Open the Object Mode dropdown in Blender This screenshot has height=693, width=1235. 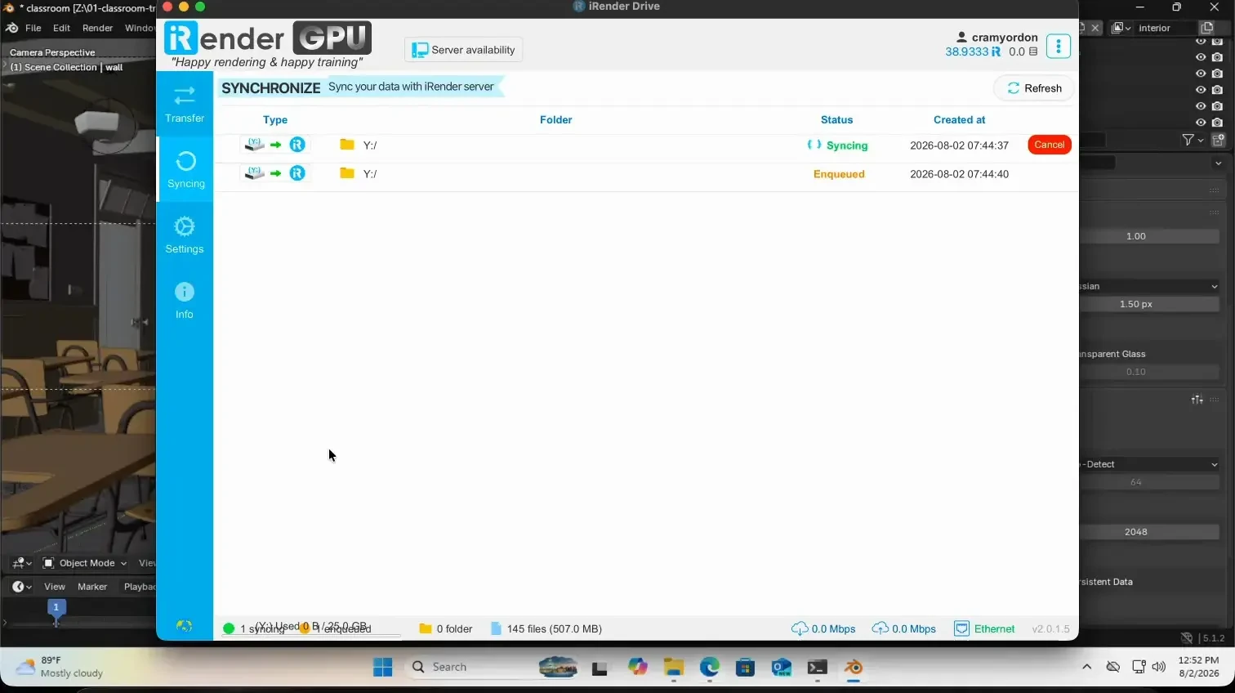[x=86, y=563]
